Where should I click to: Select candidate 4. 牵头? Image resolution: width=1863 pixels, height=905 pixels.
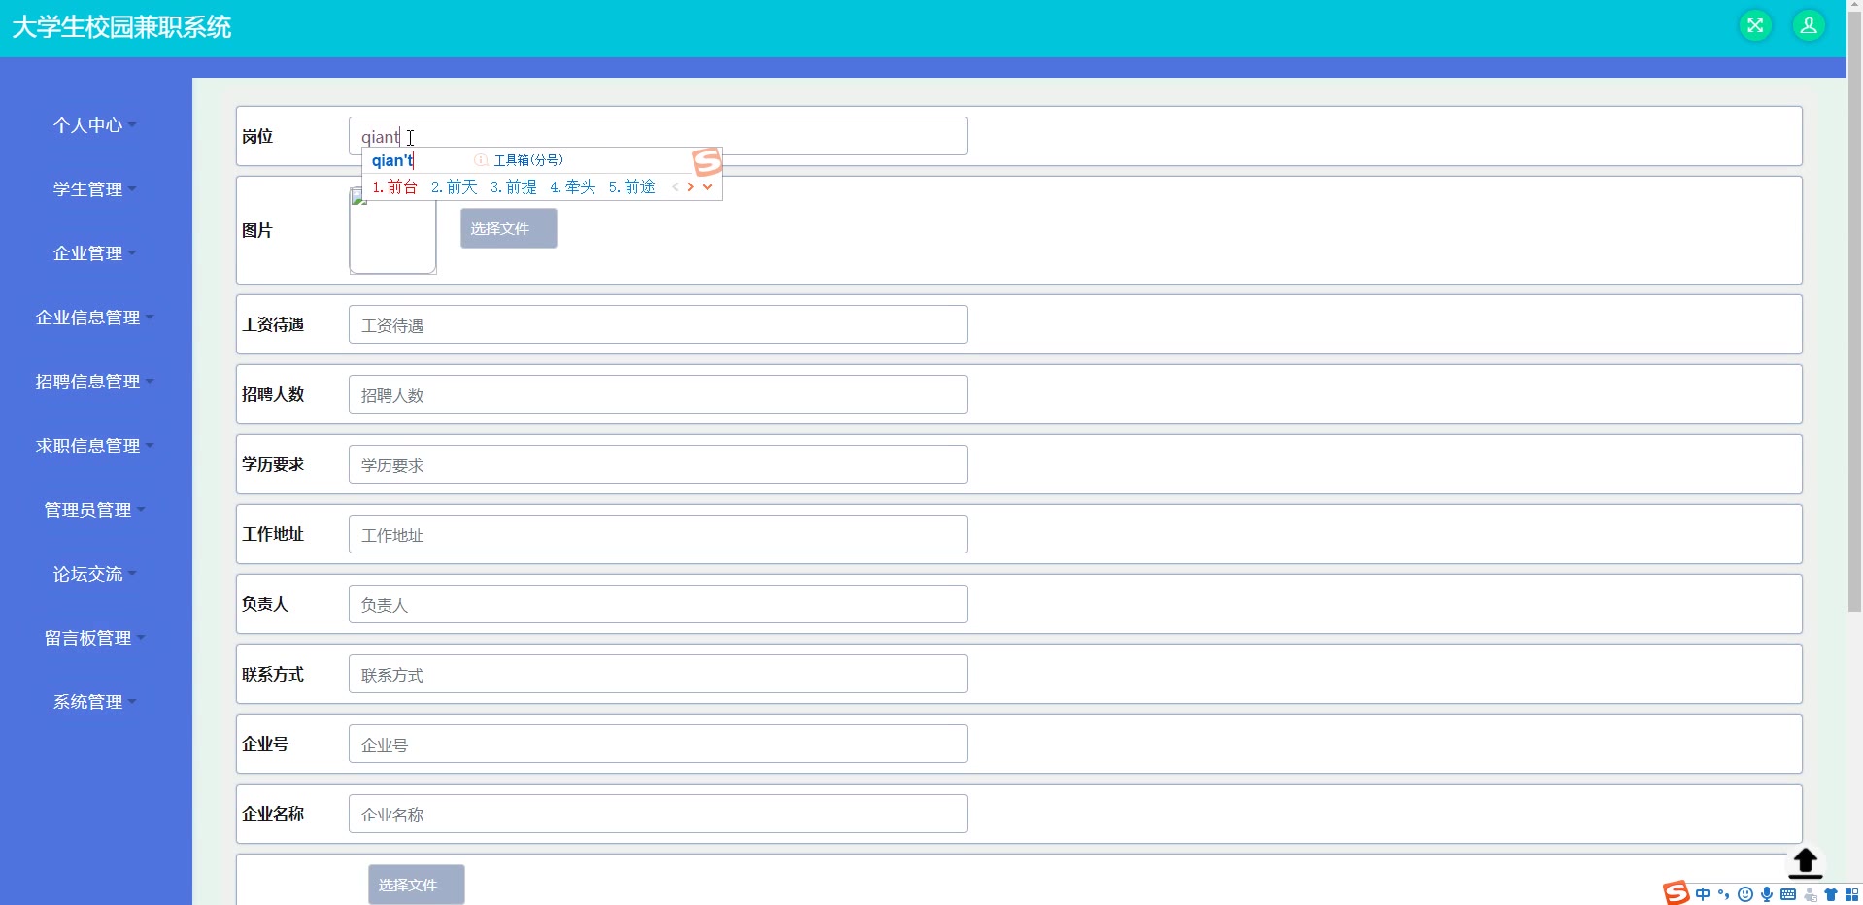click(x=573, y=187)
